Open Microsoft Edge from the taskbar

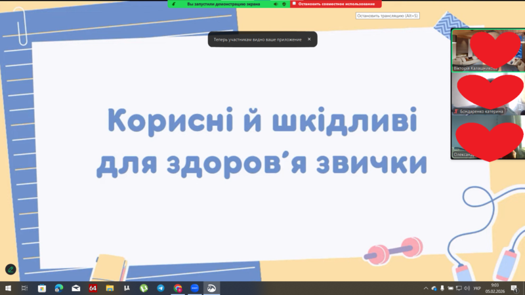(x=58, y=288)
